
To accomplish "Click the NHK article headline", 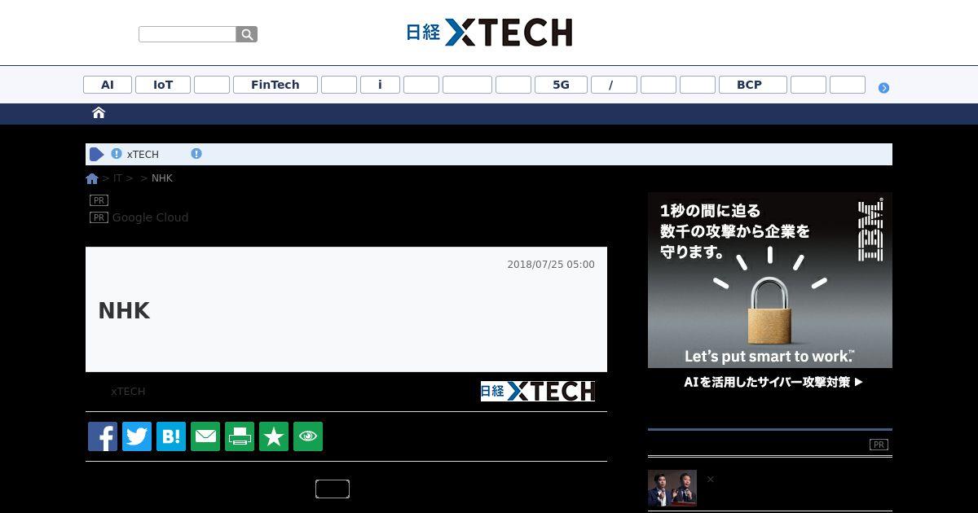I will (124, 310).
